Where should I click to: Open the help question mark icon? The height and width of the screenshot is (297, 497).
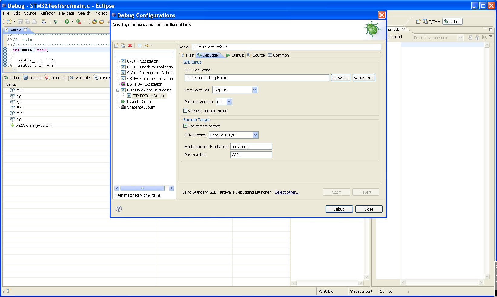pos(119,209)
